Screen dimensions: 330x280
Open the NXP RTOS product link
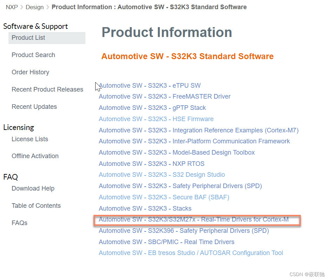[151, 163]
